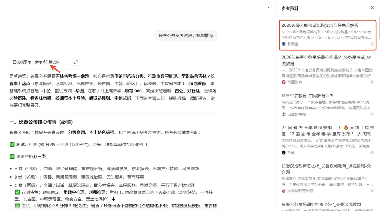Click the 华图教育 source icon

pos(284,82)
